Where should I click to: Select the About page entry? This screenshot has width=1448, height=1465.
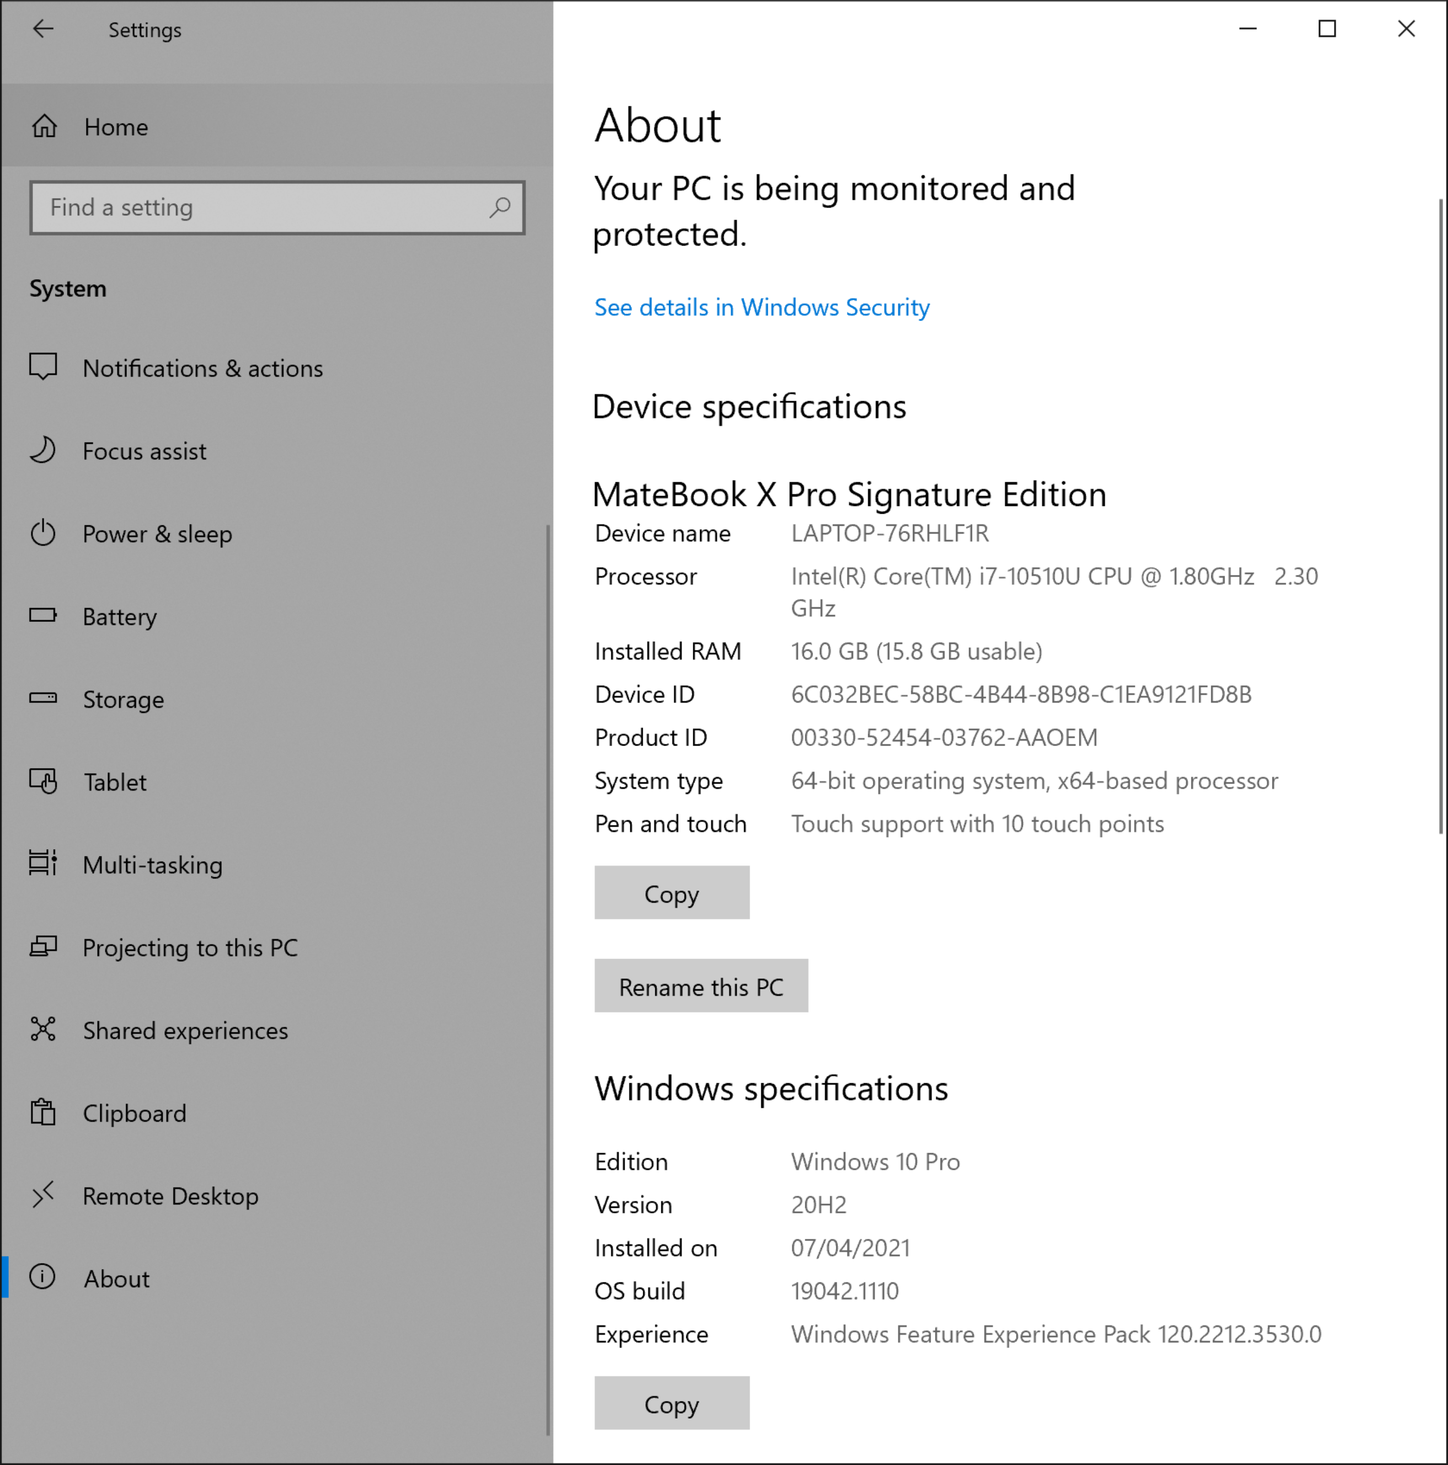click(116, 1278)
